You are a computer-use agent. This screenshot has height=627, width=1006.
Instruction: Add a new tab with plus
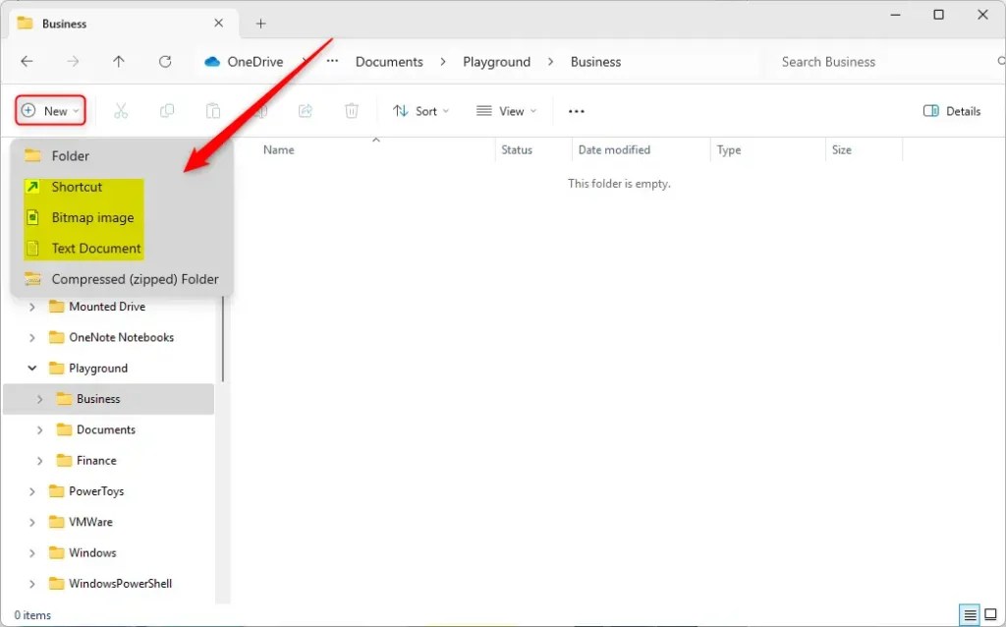260,24
